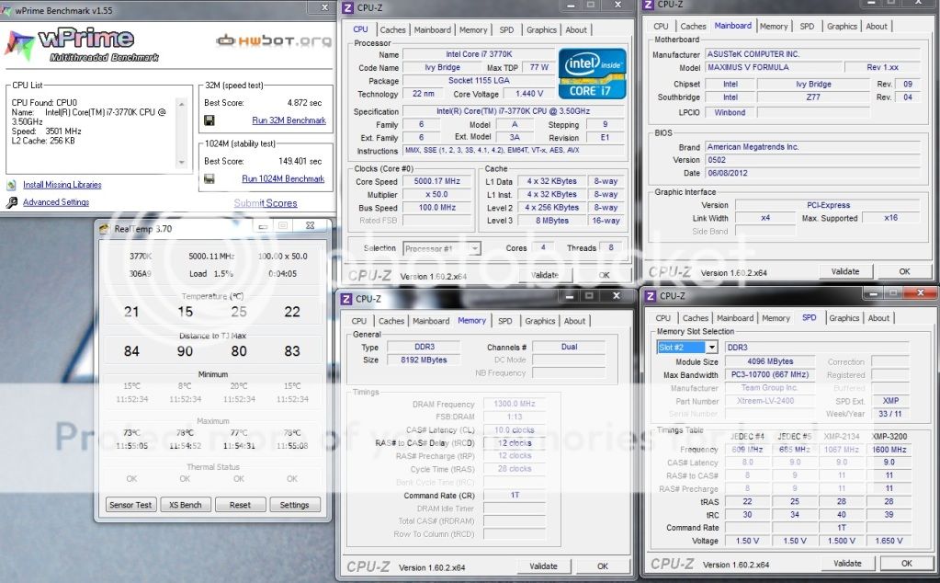
Task: Click OK in CPU-Z Mainboard window
Action: pyautogui.click(x=905, y=271)
